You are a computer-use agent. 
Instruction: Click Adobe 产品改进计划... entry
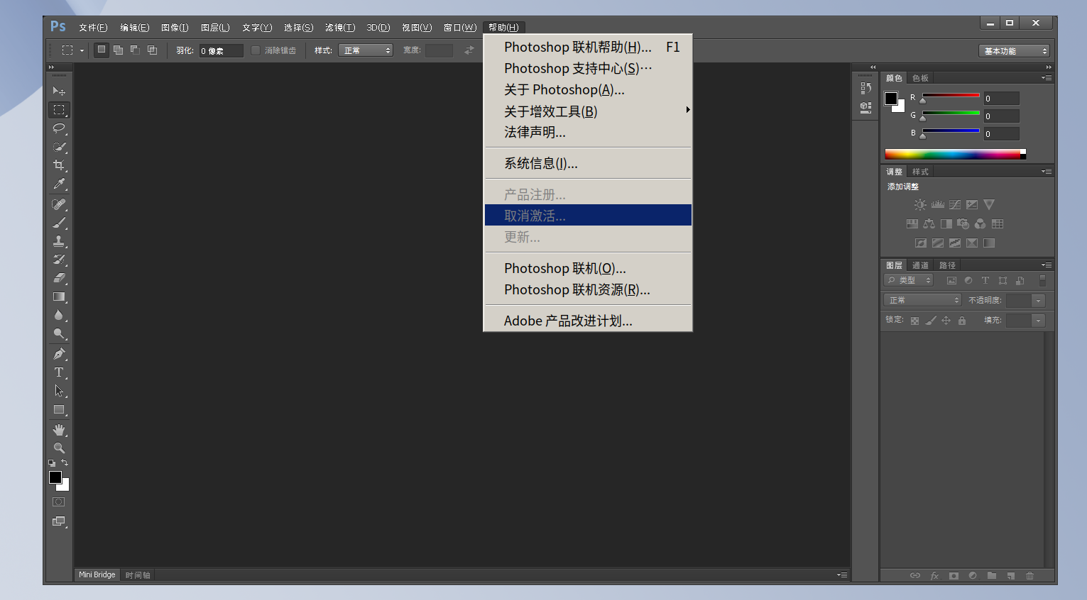click(x=589, y=321)
